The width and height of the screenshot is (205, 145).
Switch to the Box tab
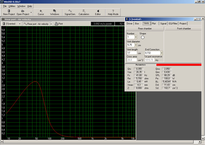(x=137, y=24)
